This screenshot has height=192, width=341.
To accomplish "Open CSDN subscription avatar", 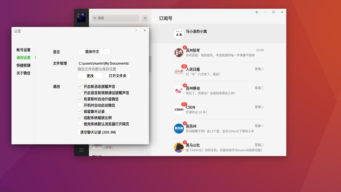I will click(179, 110).
